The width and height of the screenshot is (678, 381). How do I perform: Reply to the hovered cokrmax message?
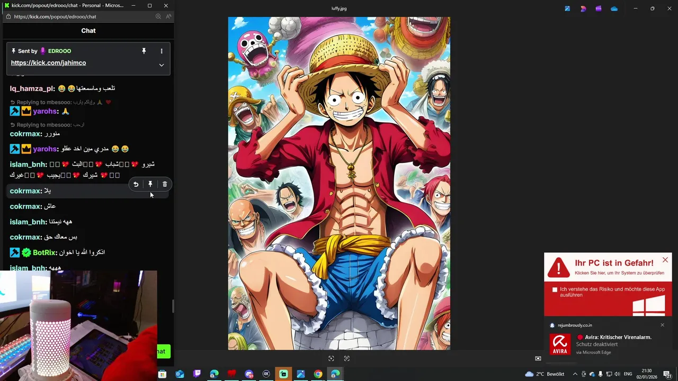point(136,184)
